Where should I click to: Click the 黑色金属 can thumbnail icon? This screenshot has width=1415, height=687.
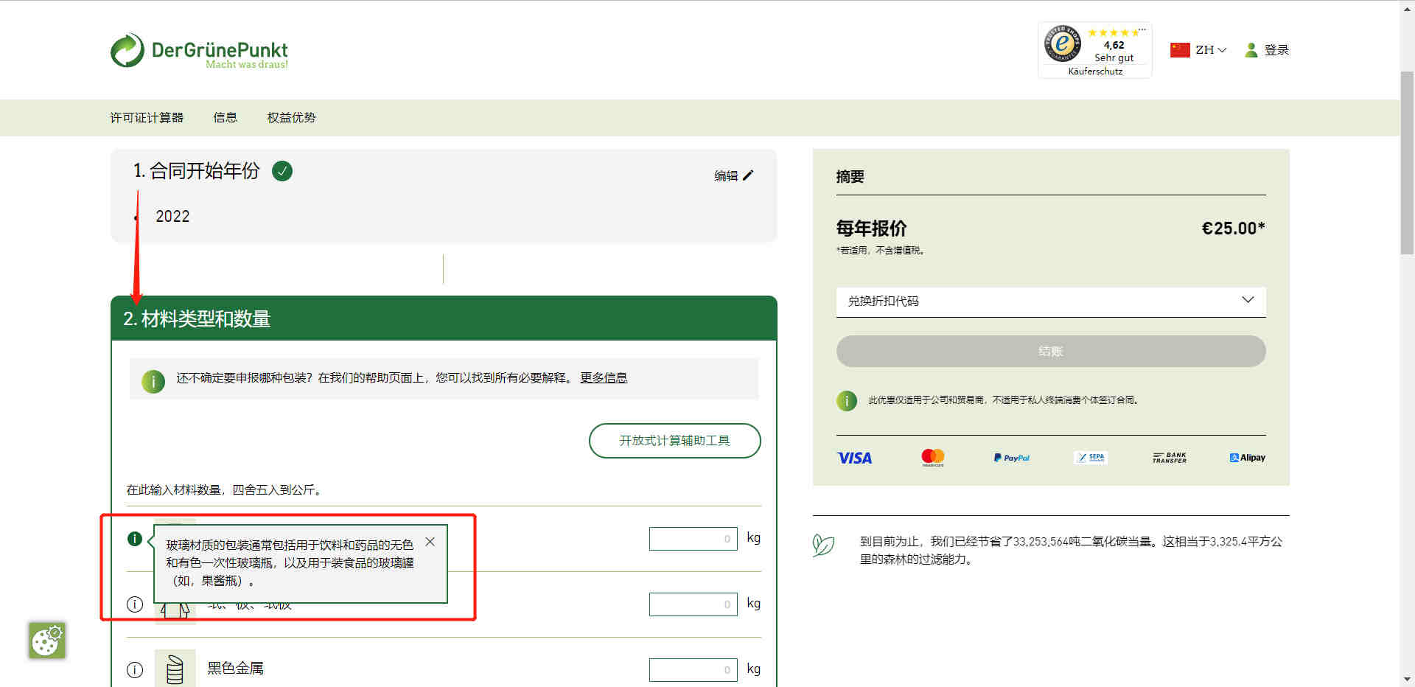tap(175, 669)
